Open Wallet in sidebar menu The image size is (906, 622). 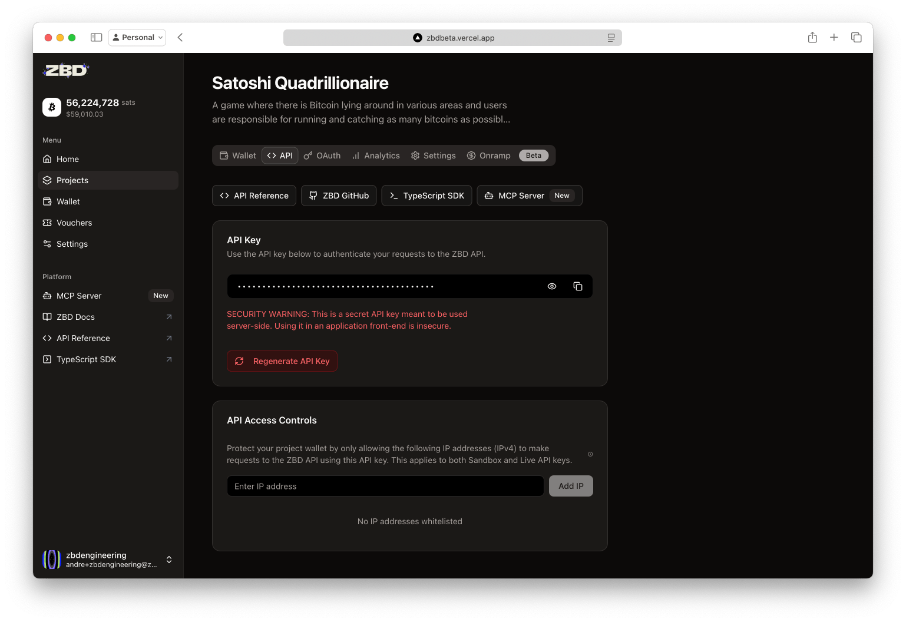pyautogui.click(x=108, y=201)
